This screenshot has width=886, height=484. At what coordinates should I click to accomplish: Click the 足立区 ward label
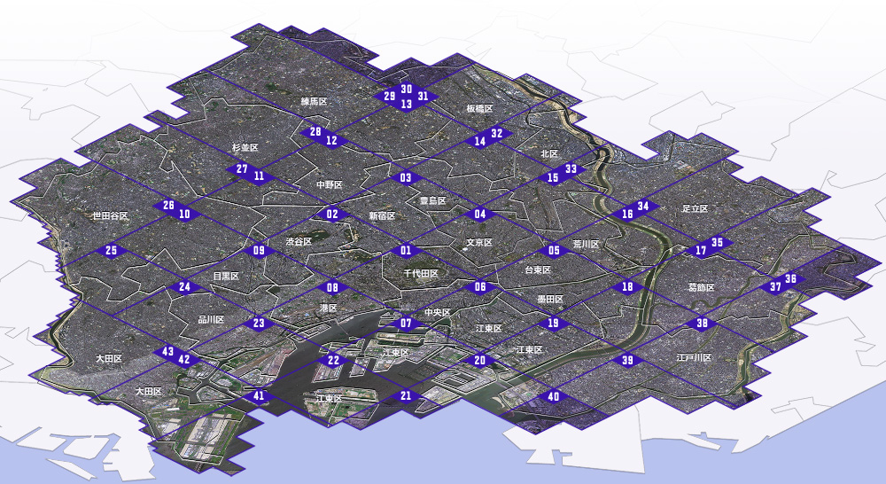click(695, 208)
